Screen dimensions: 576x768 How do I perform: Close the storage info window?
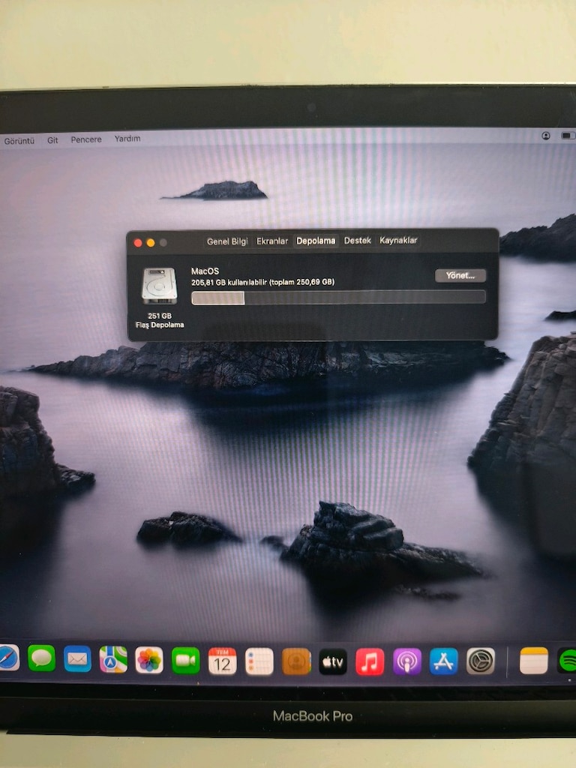pos(138,243)
